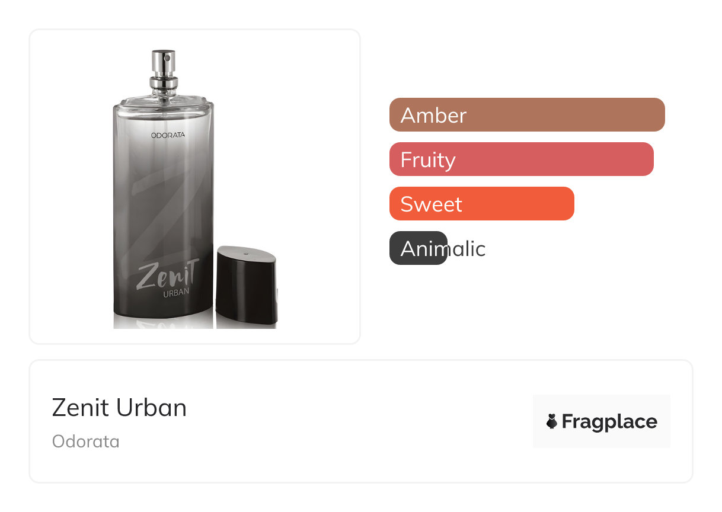The image size is (722, 512).
Task: Click the ODORATA text on the bottle
Action: [x=168, y=135]
